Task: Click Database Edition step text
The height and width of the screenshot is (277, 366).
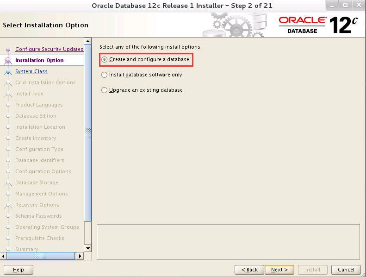Action: [x=36, y=116]
